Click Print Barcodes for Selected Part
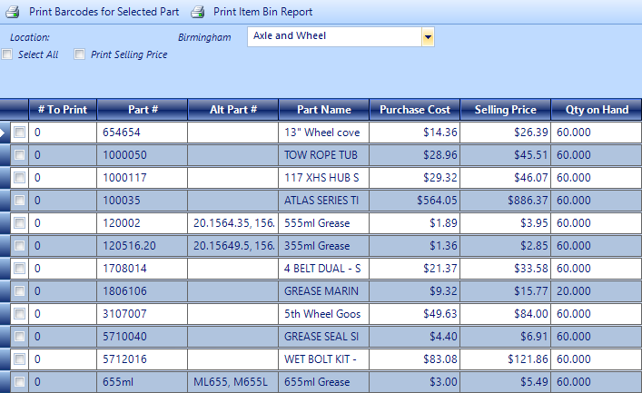The image size is (642, 393). coord(104,12)
